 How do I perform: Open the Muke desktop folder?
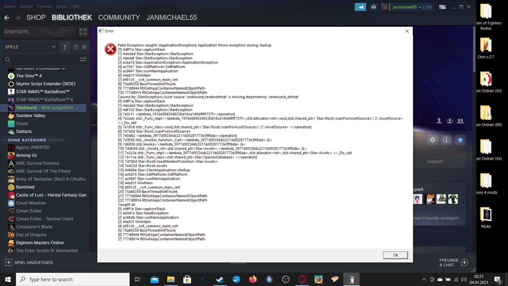coord(486,218)
